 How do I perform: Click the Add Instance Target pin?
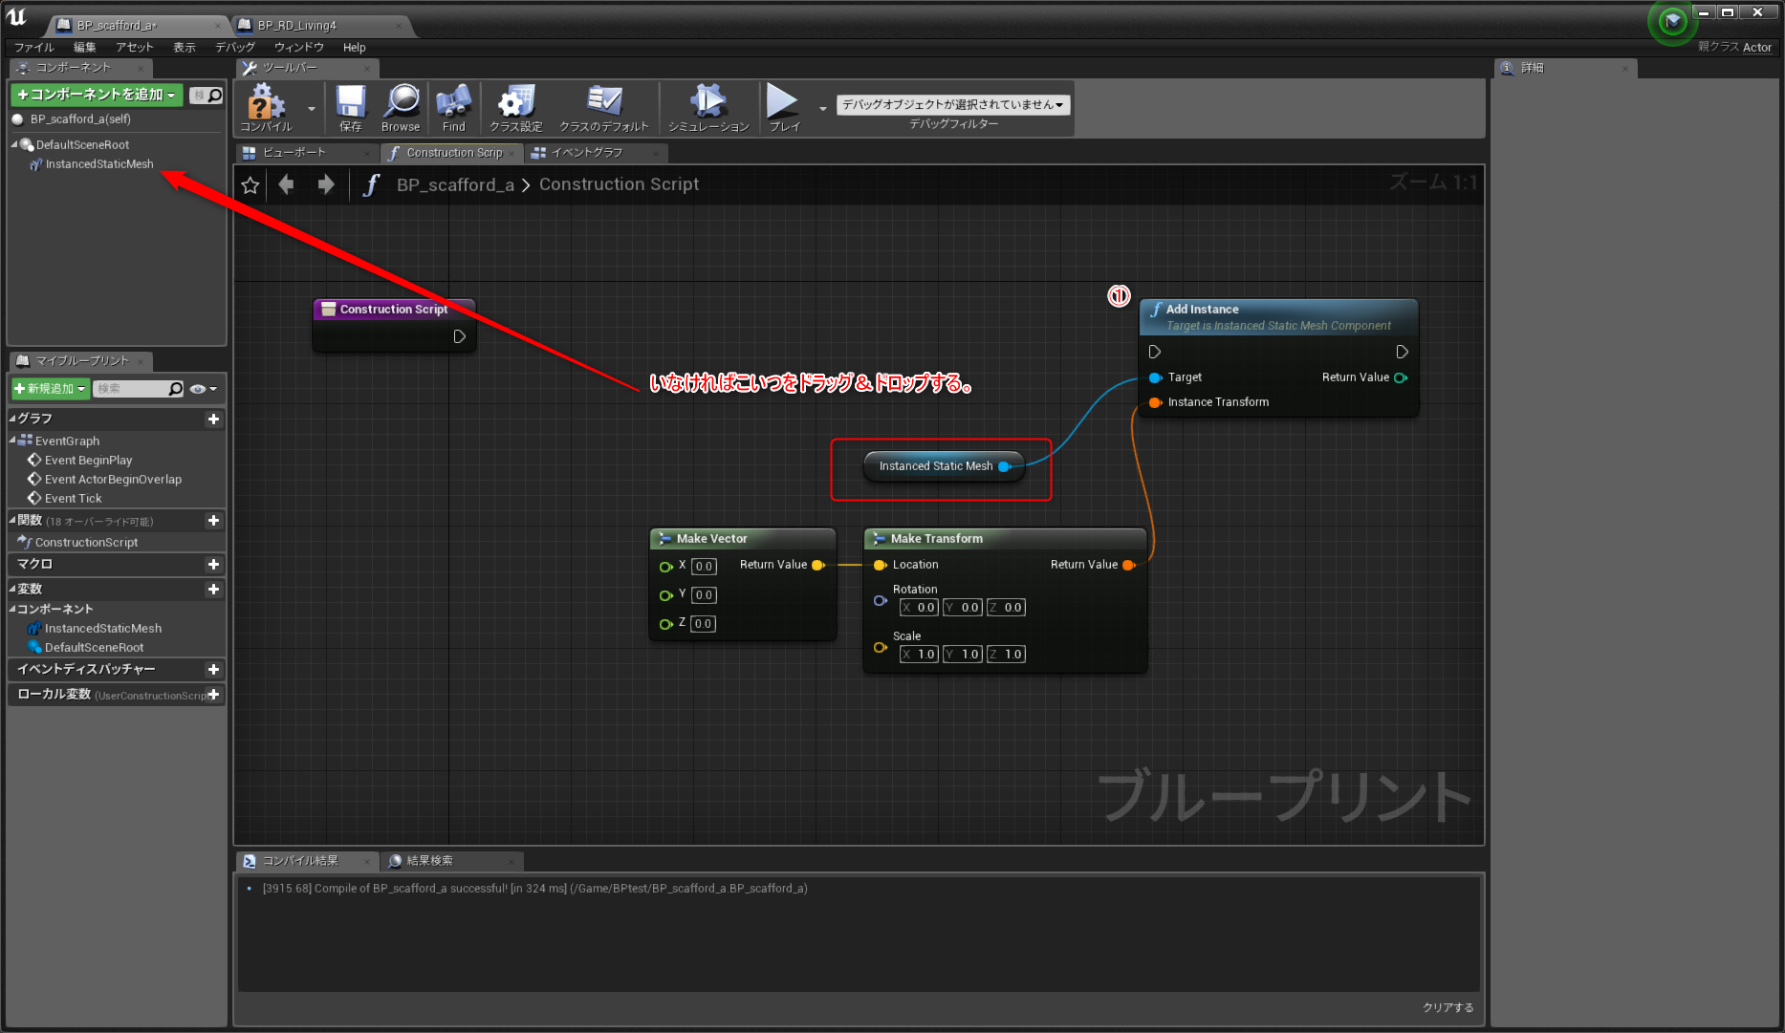[x=1156, y=377]
